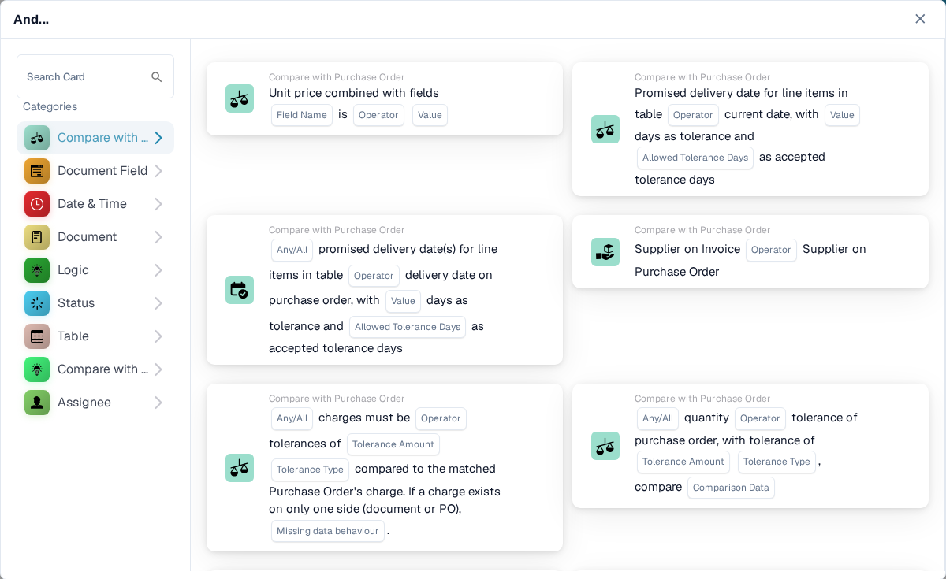Click the Value chip next to Unit price Operator
This screenshot has width=946, height=579.
click(430, 115)
